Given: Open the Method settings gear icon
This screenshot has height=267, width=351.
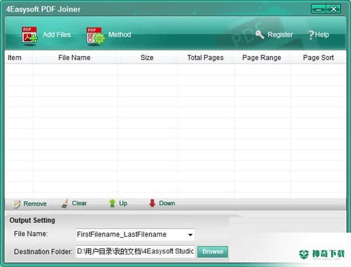Looking at the screenshot, I should coord(95,35).
